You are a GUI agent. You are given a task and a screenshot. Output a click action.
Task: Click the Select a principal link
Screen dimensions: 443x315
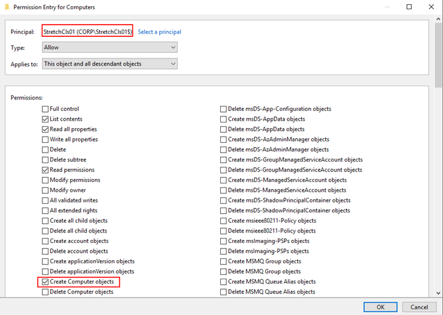tap(159, 32)
